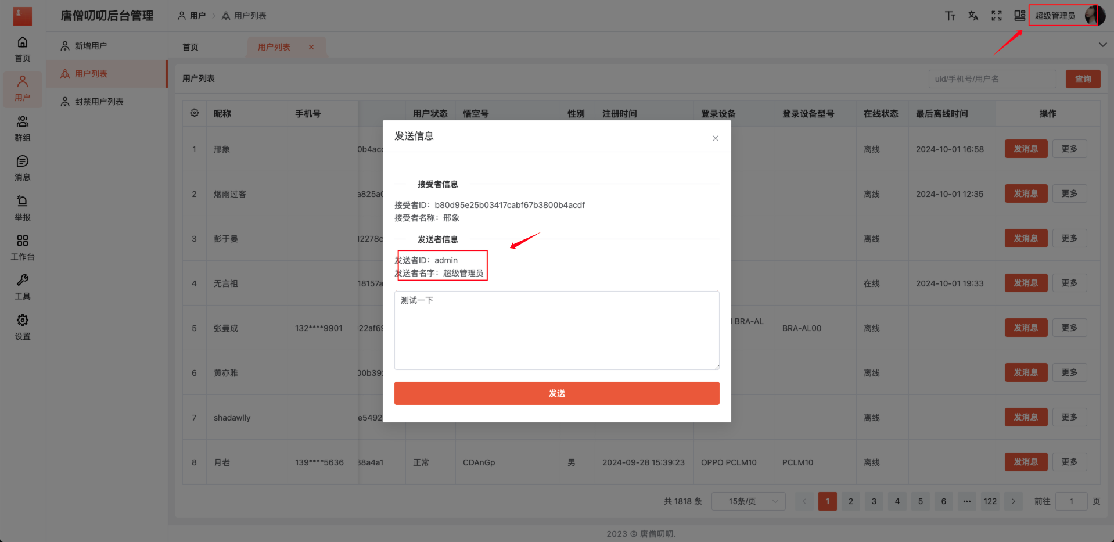Open 更多 dropdown for user 月老

[x=1069, y=462]
